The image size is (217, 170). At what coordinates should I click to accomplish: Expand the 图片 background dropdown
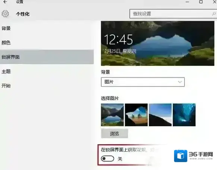point(143,82)
